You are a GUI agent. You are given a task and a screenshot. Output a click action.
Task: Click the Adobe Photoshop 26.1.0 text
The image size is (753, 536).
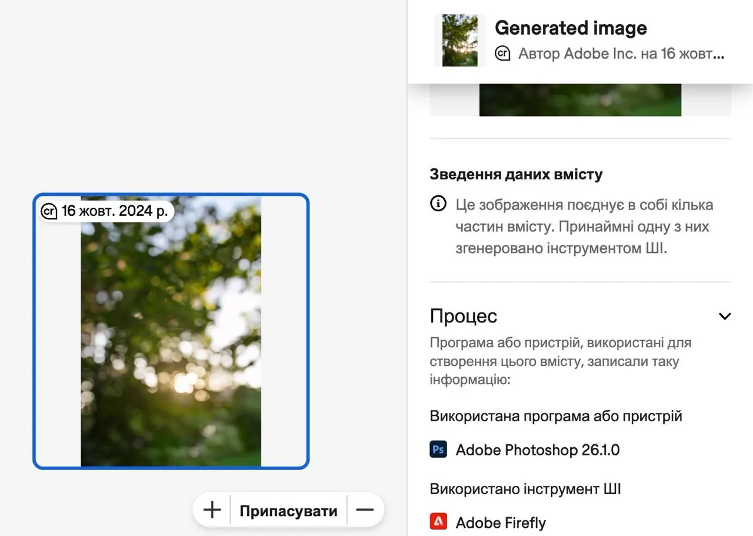tap(538, 450)
